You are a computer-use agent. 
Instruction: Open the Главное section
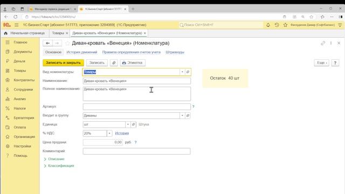pos(20,42)
